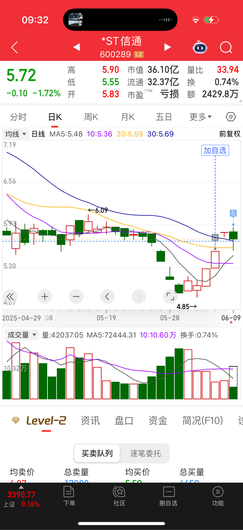243x530 pixels.
Task: Tap the 20:5.59 moving average label
Action: point(130,134)
